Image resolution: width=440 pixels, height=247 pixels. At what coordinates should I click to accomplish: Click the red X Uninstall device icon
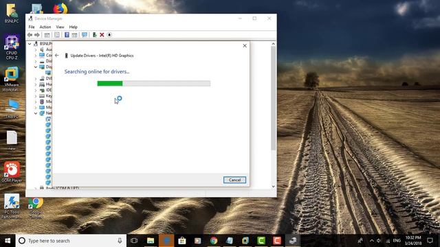tap(102, 35)
